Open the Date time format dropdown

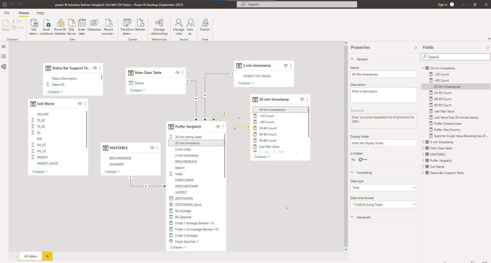coord(384,204)
